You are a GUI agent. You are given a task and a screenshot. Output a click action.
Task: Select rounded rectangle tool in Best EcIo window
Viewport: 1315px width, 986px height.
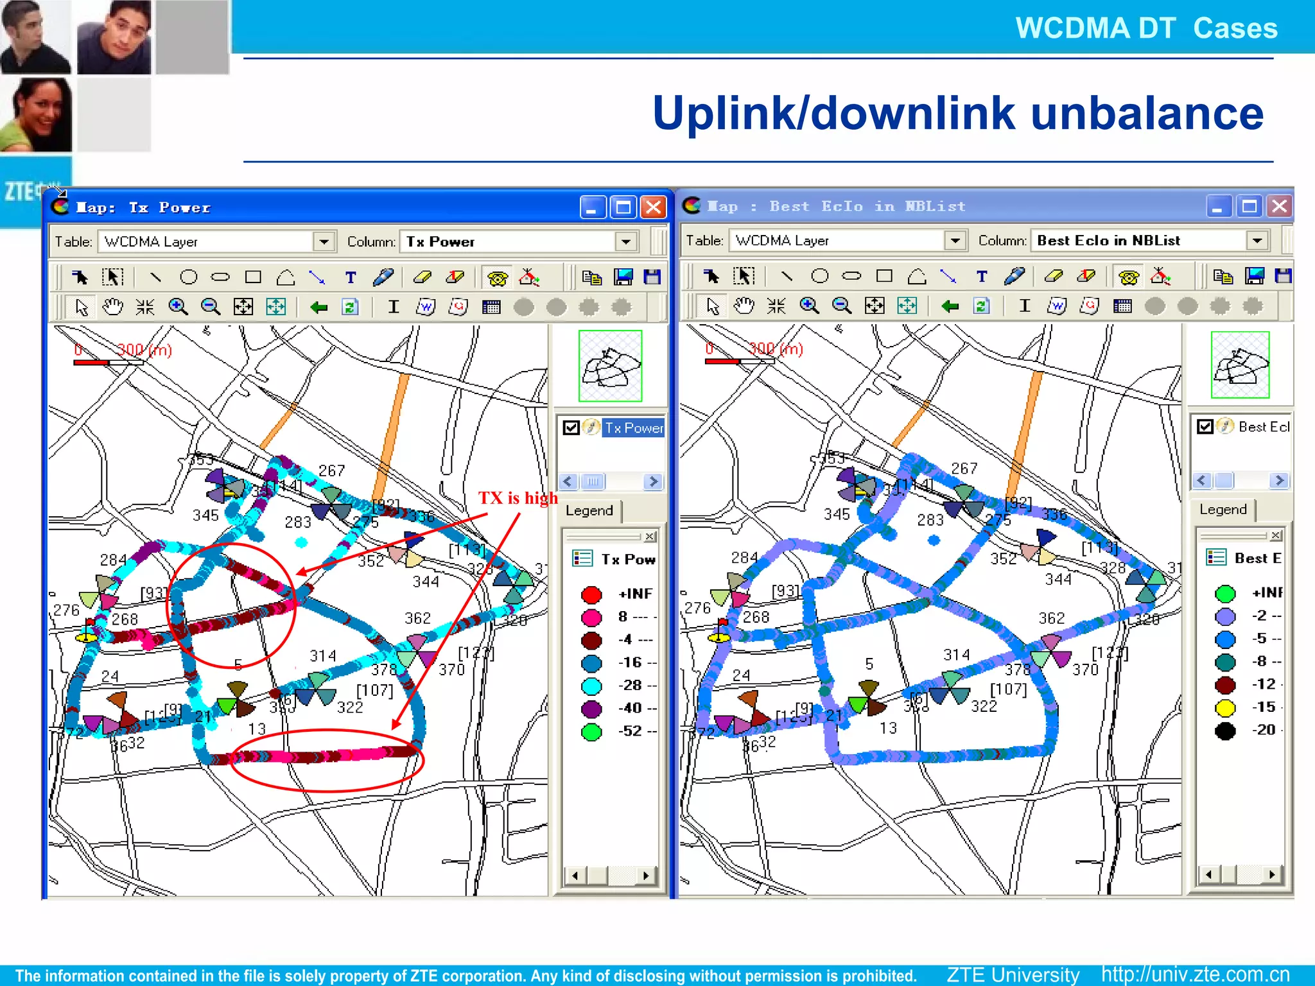tap(851, 276)
